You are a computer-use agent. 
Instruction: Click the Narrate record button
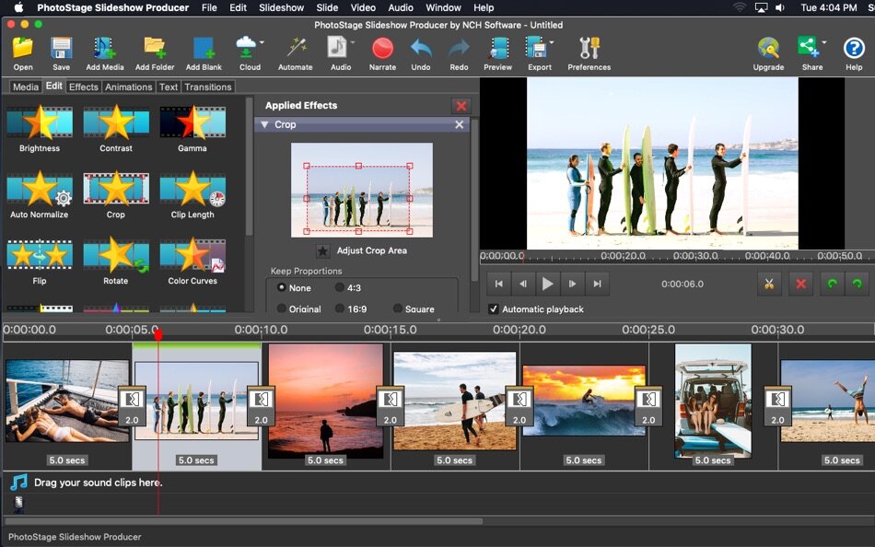point(382,49)
